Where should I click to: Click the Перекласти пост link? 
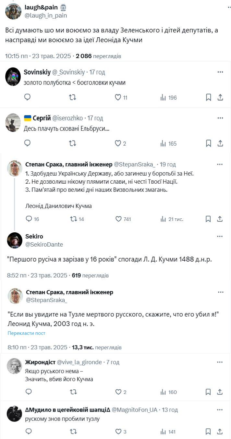[x=27, y=333]
